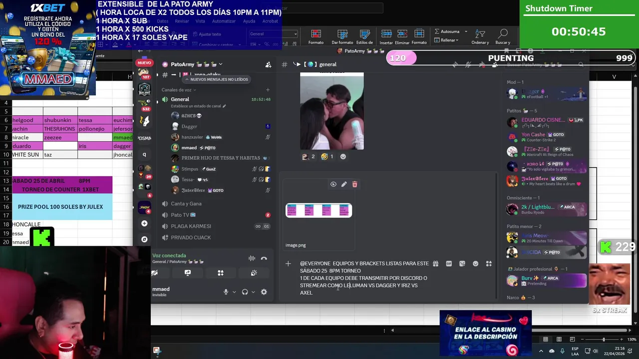Click Excel's Ordenar y filtrar icon
Viewport: 639px width, 359px height.
click(480, 37)
